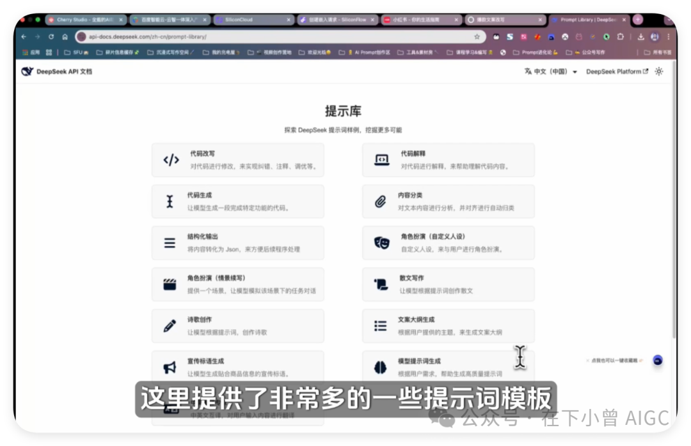Image resolution: width=691 pixels, height=446 pixels.
Task: Click the floating blue assistant button
Action: [x=658, y=360]
